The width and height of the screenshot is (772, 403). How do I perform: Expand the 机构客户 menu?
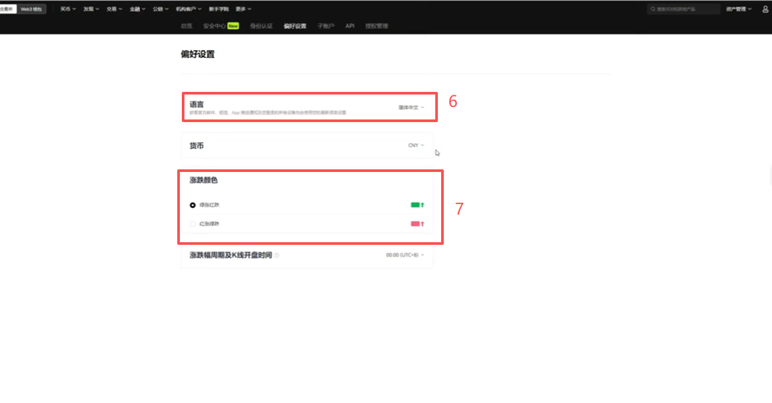tap(188, 9)
